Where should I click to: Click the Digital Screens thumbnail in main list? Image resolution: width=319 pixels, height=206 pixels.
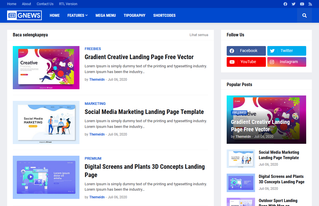46,177
